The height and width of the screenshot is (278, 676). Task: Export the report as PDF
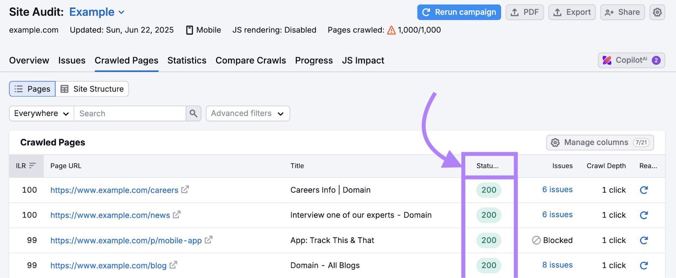[524, 12]
